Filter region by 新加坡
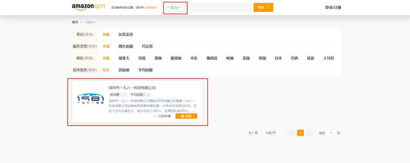Image resolution: width=410 pixels, height=163 pixels. click(176, 58)
